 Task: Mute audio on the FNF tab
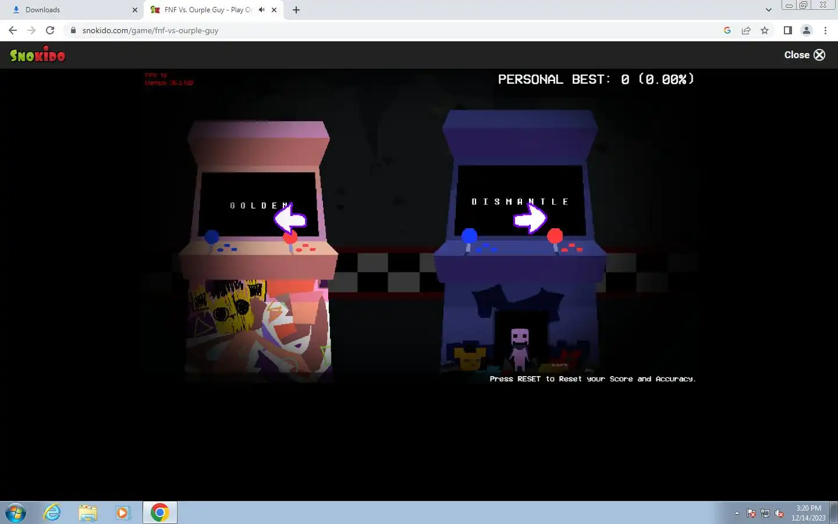(262, 10)
